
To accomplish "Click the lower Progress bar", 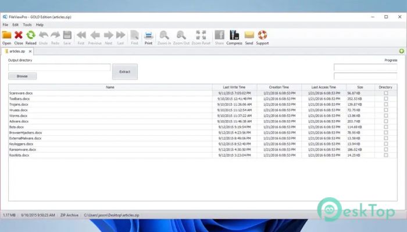I will (x=365, y=76).
